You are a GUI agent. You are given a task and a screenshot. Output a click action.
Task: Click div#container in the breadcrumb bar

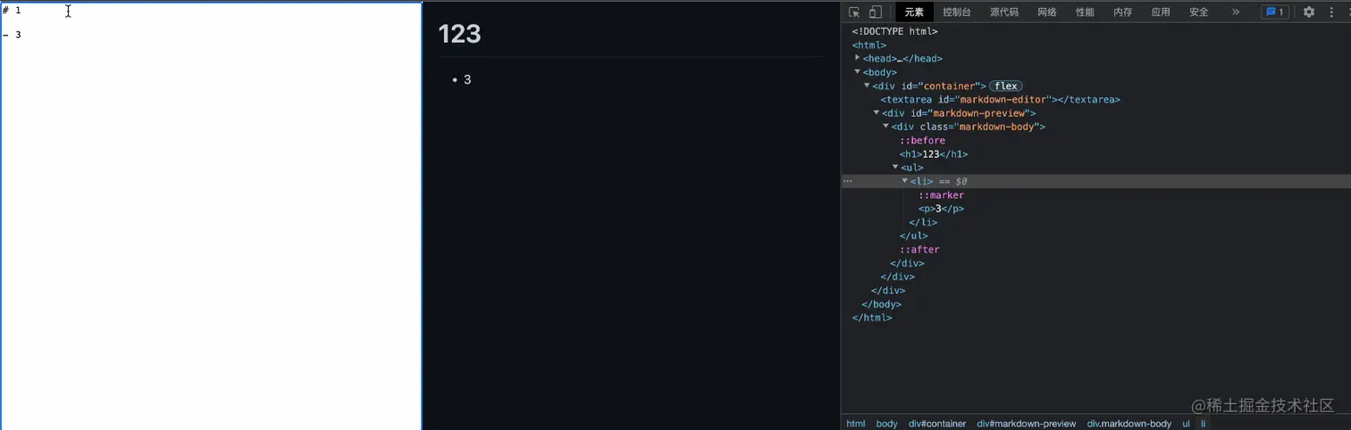pos(937,424)
